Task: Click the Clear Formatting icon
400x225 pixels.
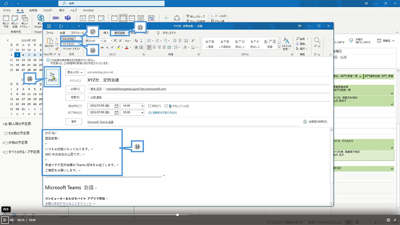Action: tap(136, 40)
